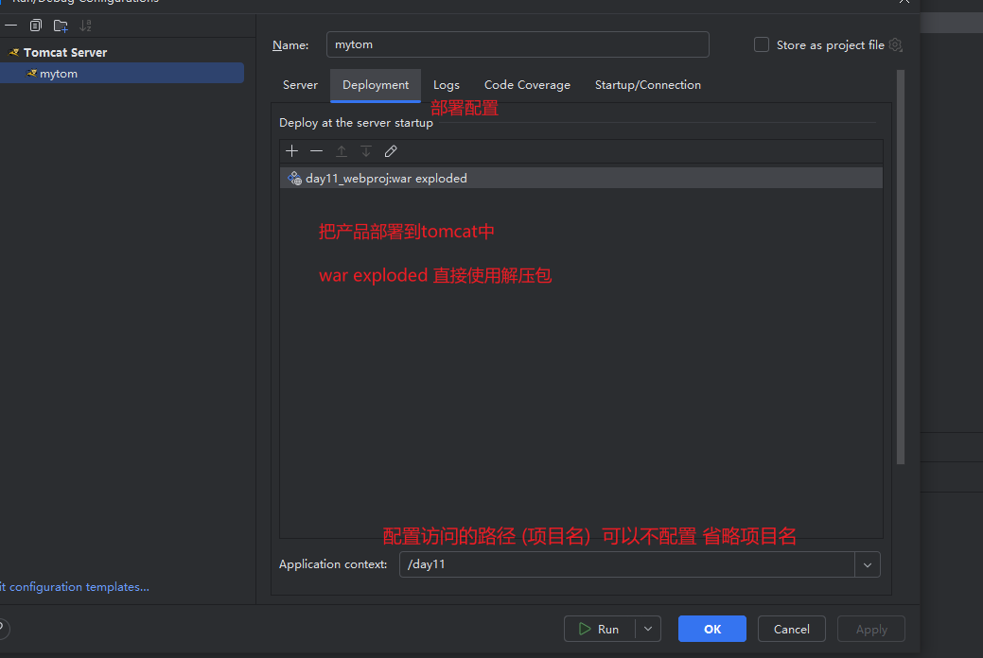Click the Cancel button
Image resolution: width=983 pixels, height=658 pixels.
[791, 629]
